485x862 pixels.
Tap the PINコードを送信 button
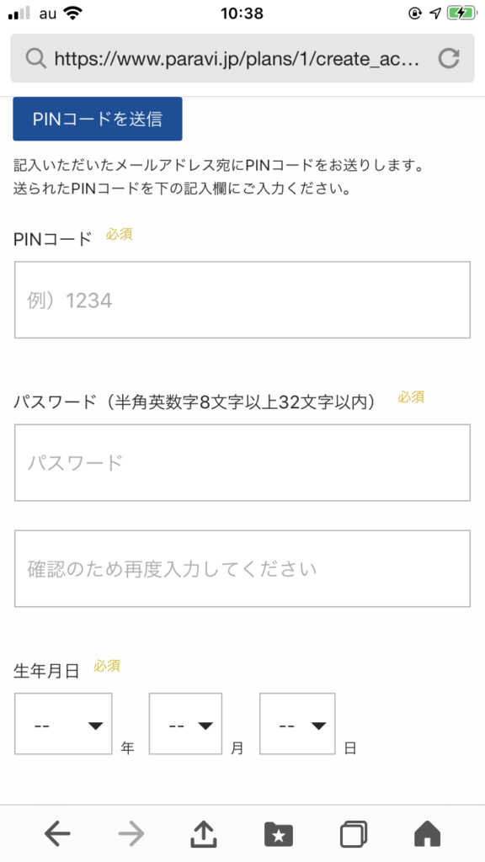coord(98,119)
